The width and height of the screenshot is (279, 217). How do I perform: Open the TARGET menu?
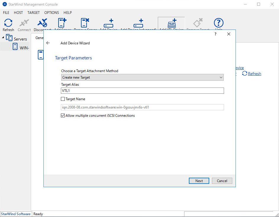pyautogui.click(x=33, y=13)
